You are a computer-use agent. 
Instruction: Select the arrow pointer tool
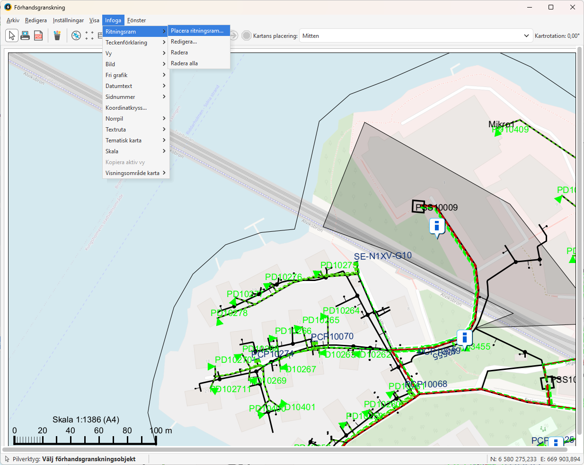point(12,35)
